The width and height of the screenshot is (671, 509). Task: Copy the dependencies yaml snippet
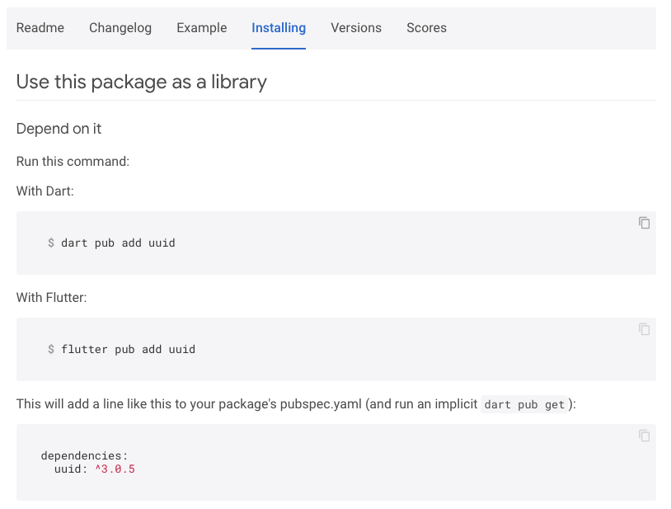644,436
